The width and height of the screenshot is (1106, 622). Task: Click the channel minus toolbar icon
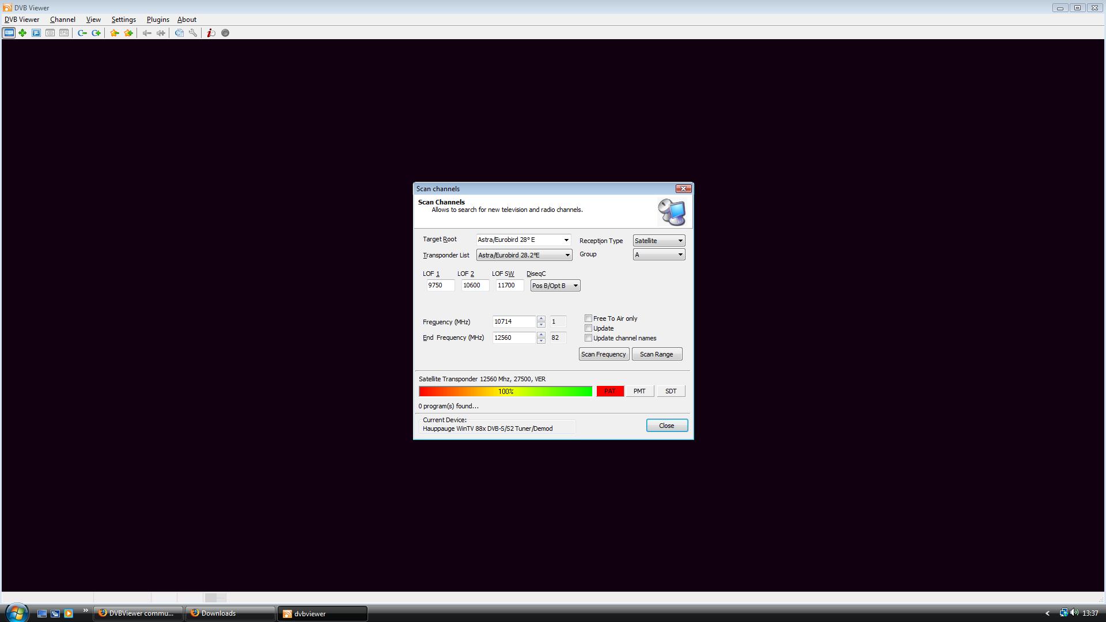pos(82,33)
